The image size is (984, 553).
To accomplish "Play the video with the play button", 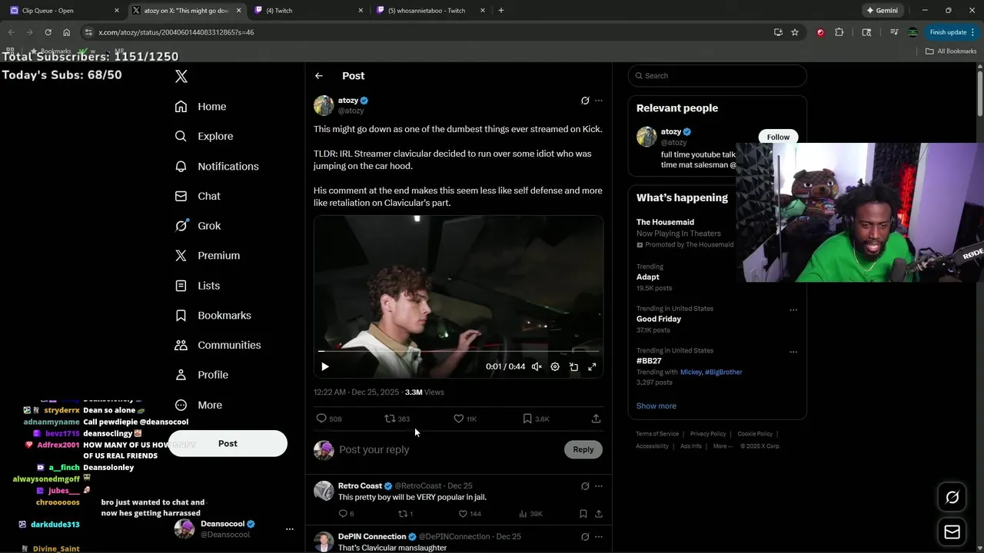I will [x=324, y=367].
